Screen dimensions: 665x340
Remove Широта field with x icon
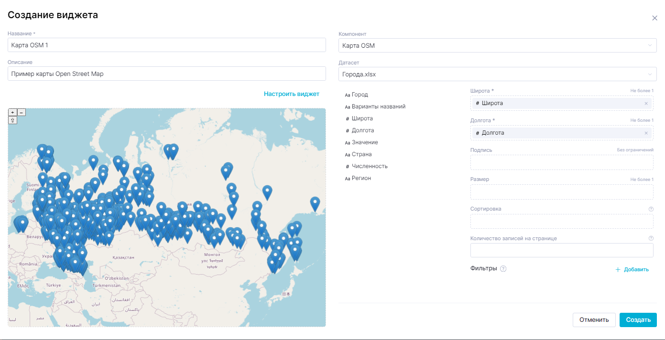pyautogui.click(x=646, y=103)
